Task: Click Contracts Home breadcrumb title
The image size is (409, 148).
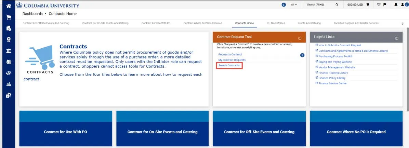Action: (x=63, y=14)
